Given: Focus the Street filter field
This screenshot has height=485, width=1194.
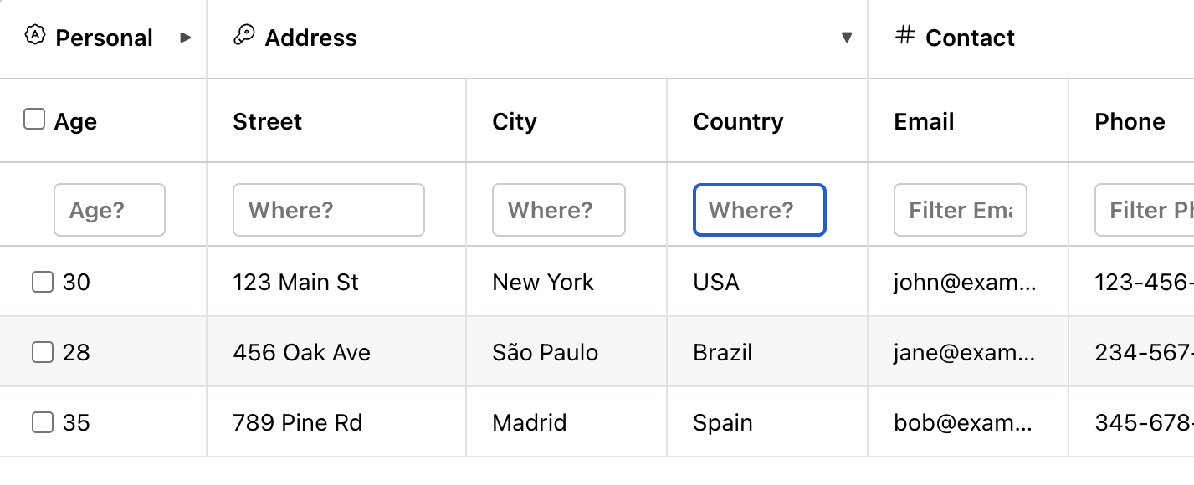Looking at the screenshot, I should pyautogui.click(x=329, y=210).
